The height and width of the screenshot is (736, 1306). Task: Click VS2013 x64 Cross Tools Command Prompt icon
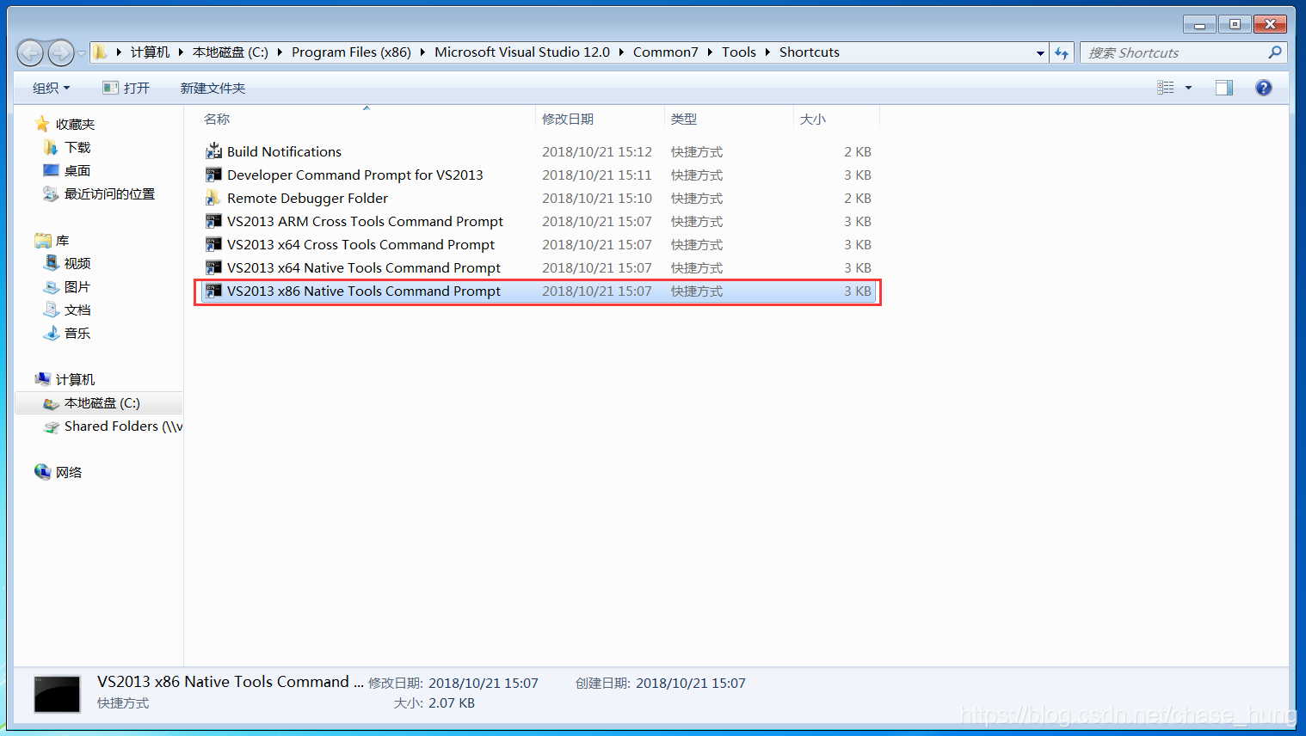[213, 244]
